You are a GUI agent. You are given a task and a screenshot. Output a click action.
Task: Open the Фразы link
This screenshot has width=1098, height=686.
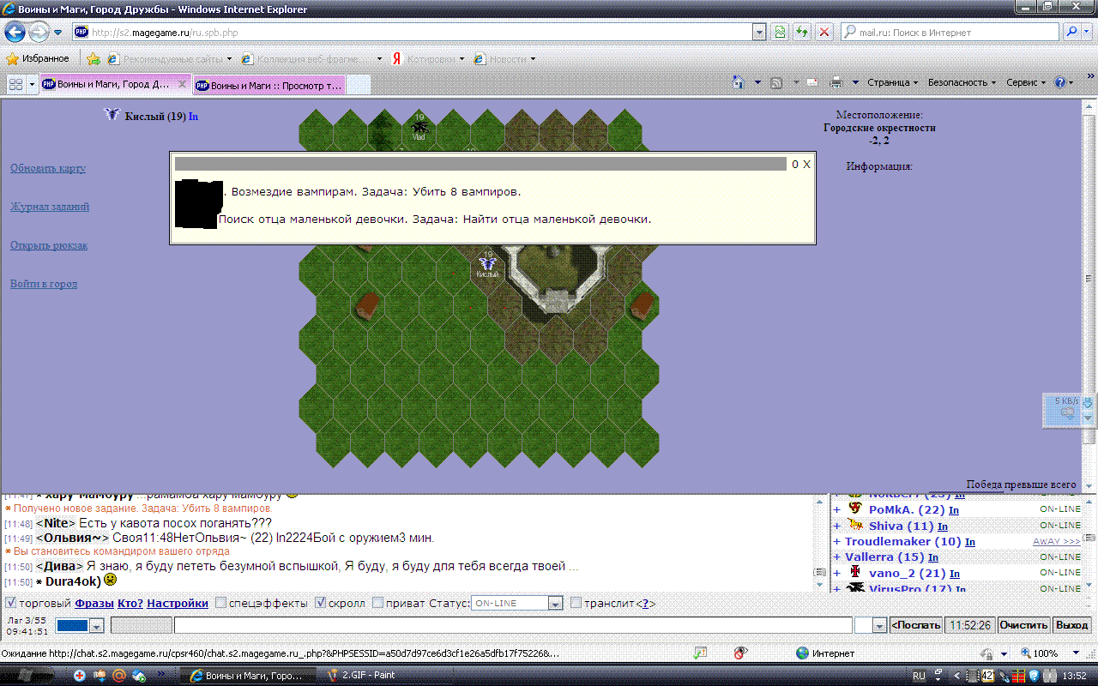click(x=94, y=604)
